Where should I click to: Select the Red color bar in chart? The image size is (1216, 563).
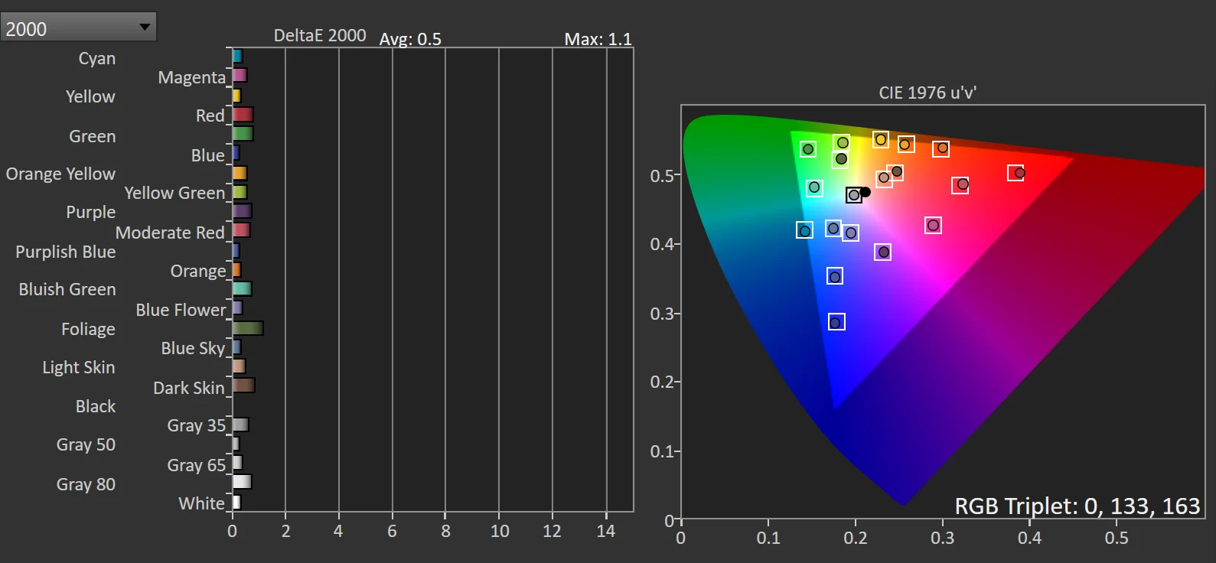click(x=243, y=115)
